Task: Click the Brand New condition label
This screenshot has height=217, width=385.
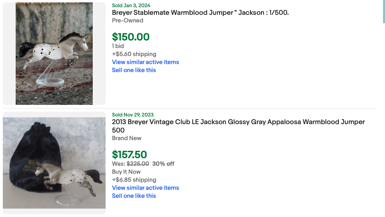Action: [126, 138]
